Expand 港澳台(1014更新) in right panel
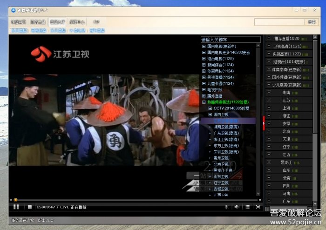The image size is (326, 230). point(269,61)
